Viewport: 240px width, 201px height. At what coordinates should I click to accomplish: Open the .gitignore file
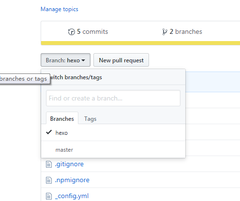pos(69,164)
